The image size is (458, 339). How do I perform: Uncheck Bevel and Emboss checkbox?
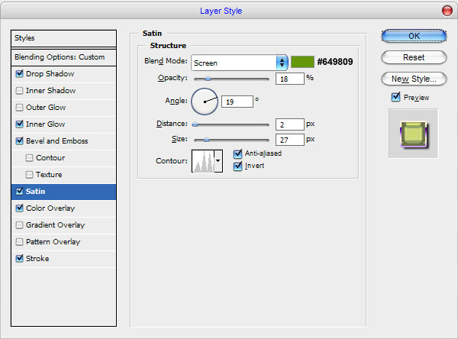pyautogui.click(x=20, y=140)
